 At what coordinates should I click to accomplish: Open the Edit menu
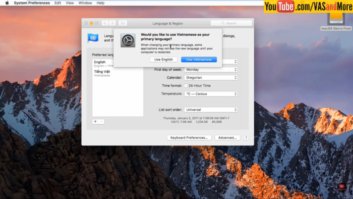pyautogui.click(x=57, y=3)
